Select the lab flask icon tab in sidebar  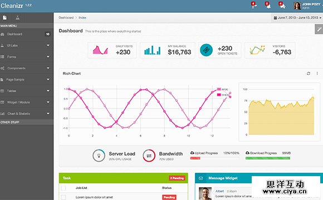tap(17, 18)
